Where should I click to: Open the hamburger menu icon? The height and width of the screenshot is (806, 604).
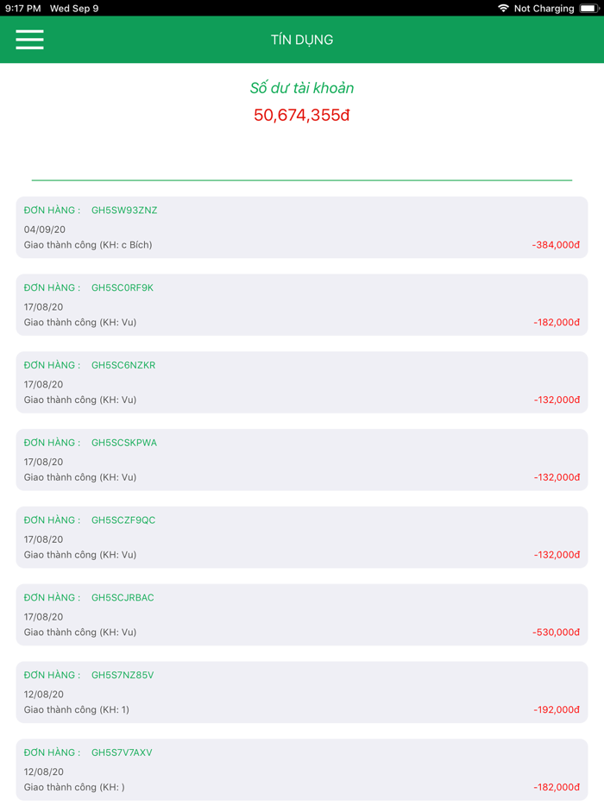point(29,40)
